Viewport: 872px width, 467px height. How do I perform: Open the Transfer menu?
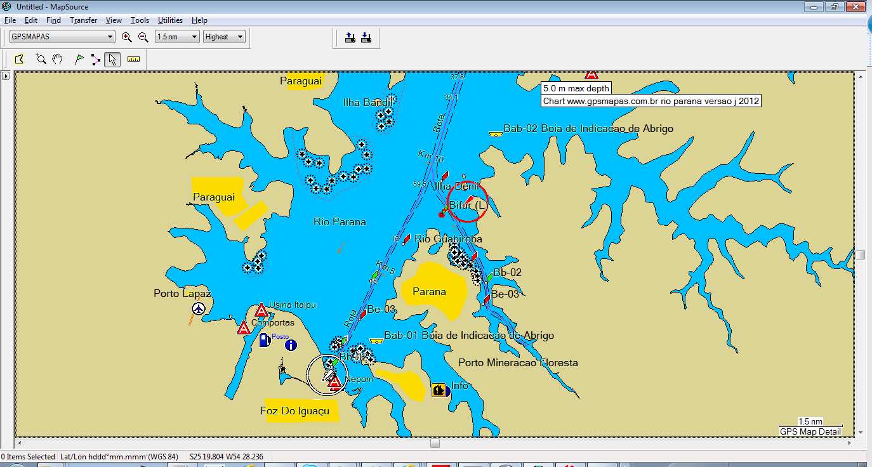point(83,20)
